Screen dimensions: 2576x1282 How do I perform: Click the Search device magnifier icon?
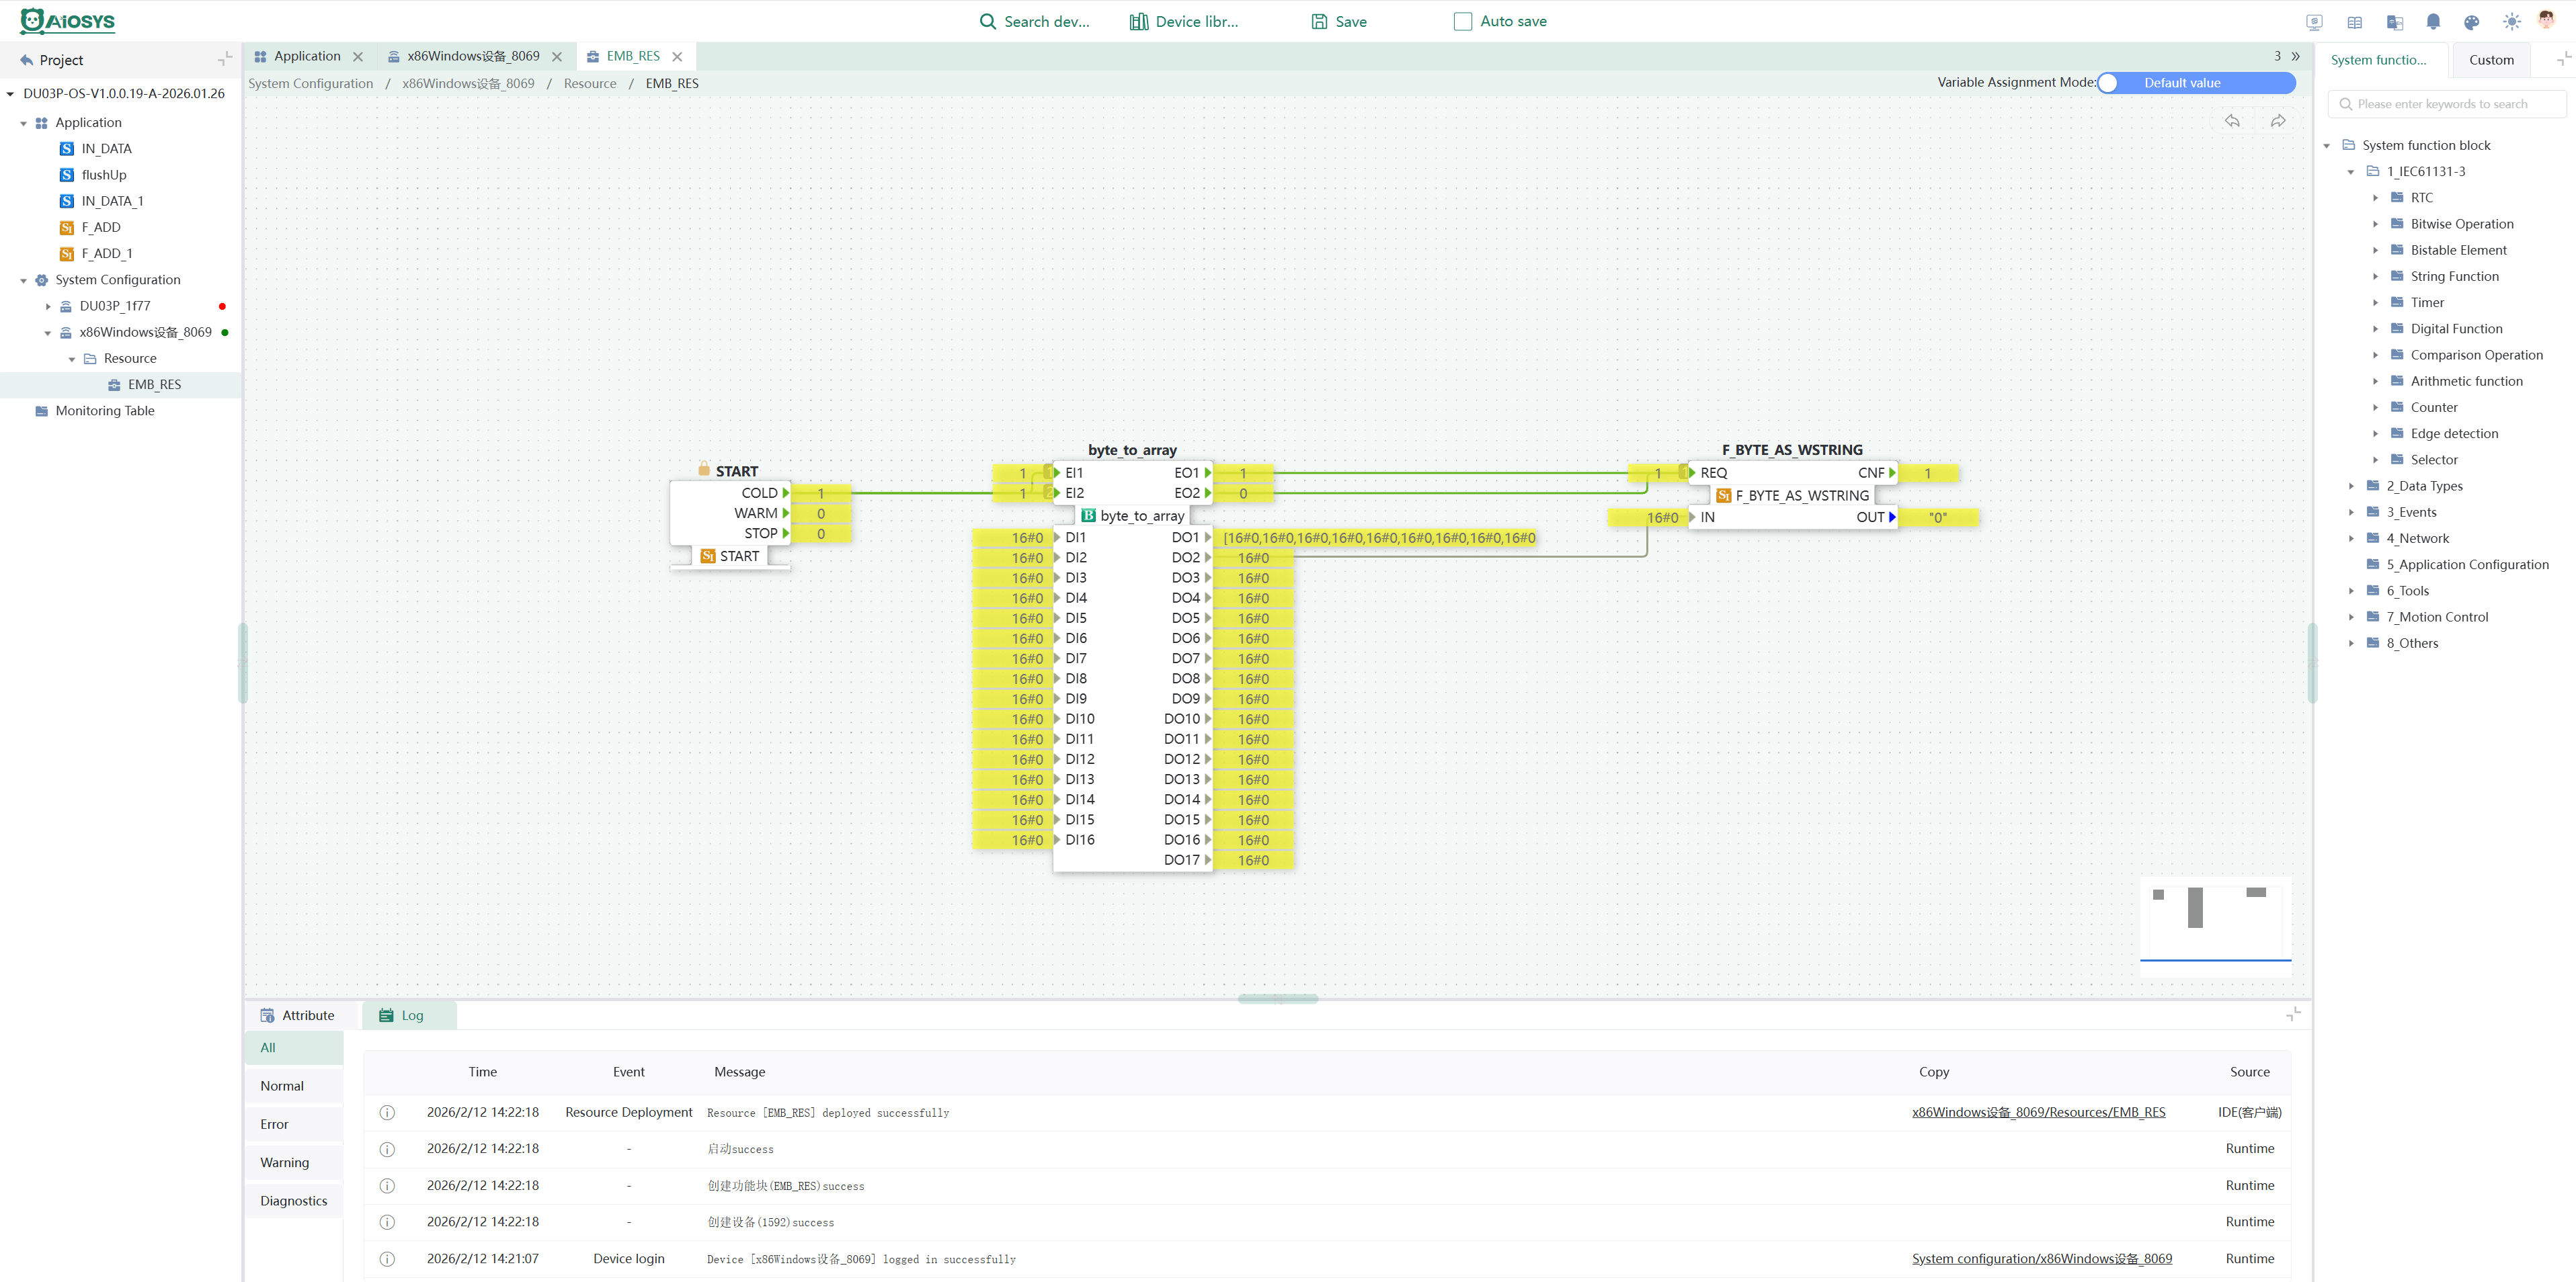[987, 22]
